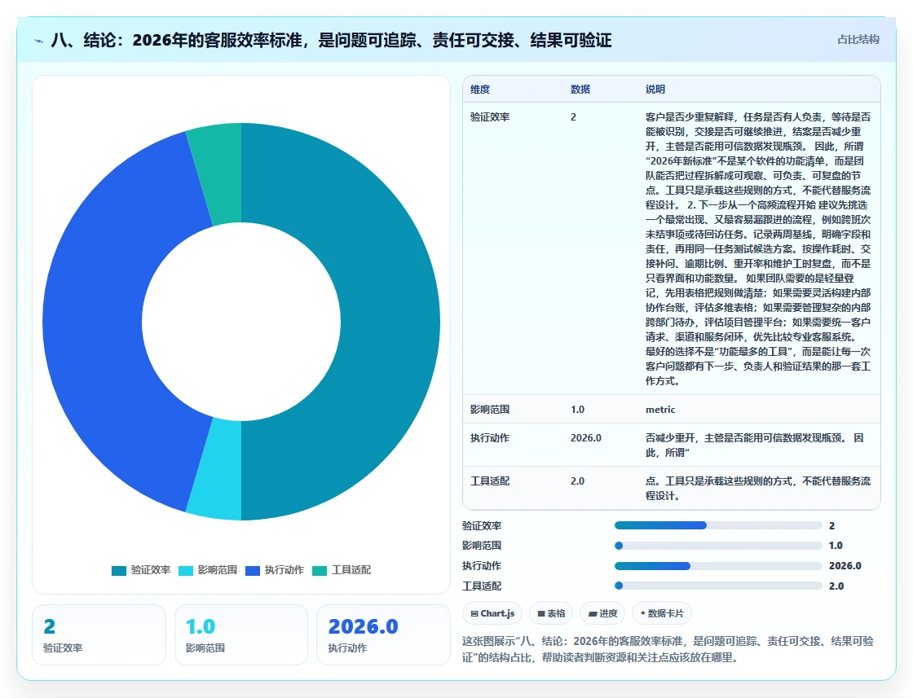Click the metric description cell
This screenshot has width=913, height=698.
[660, 410]
